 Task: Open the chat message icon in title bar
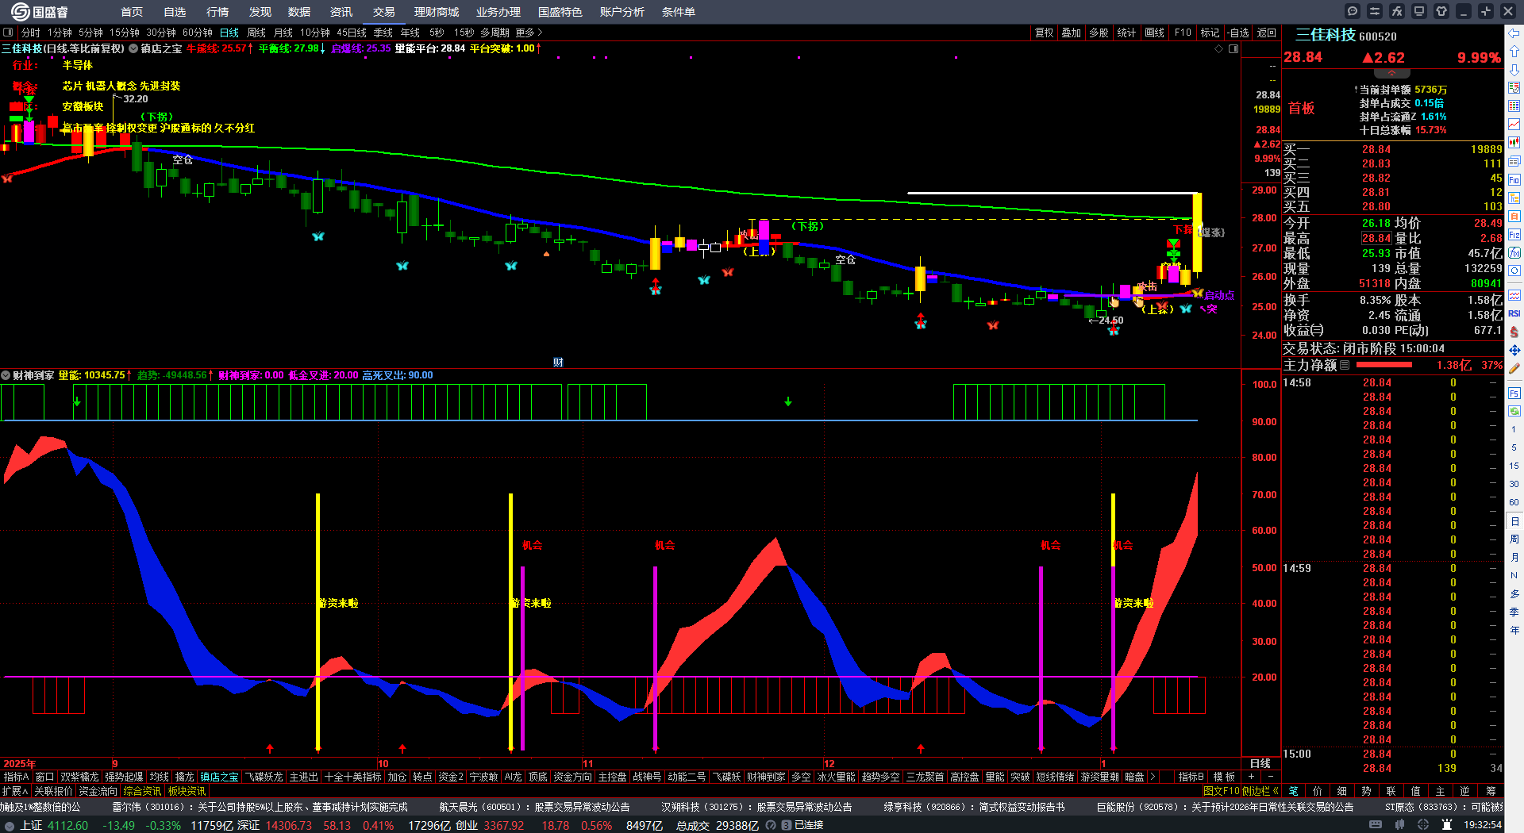1353,11
